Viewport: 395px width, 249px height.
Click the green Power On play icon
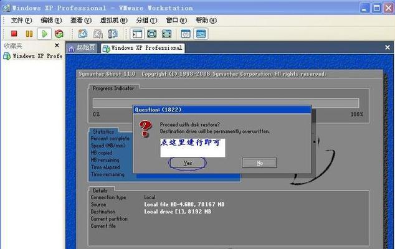(44, 34)
